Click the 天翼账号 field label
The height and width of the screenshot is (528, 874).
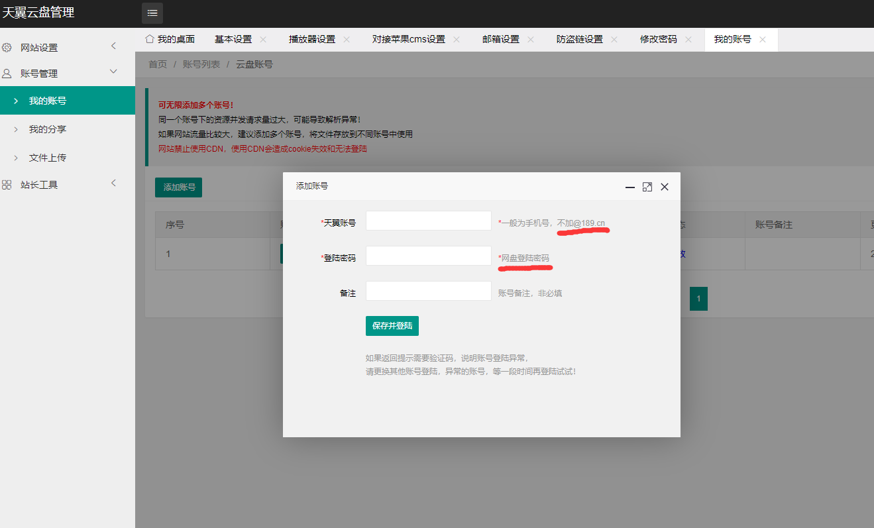pyautogui.click(x=338, y=223)
